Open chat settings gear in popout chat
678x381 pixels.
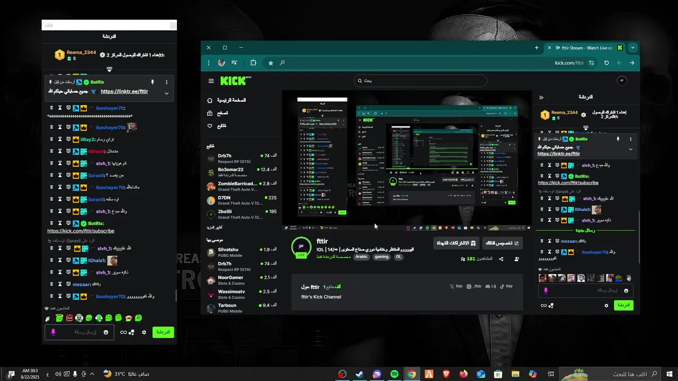coord(144,332)
